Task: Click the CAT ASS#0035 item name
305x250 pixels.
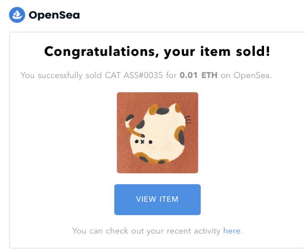Action: [x=134, y=75]
